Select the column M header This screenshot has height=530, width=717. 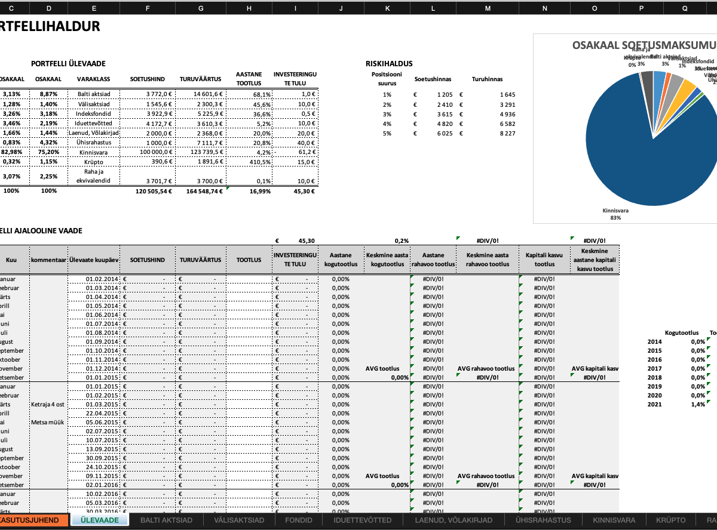coord(488,8)
